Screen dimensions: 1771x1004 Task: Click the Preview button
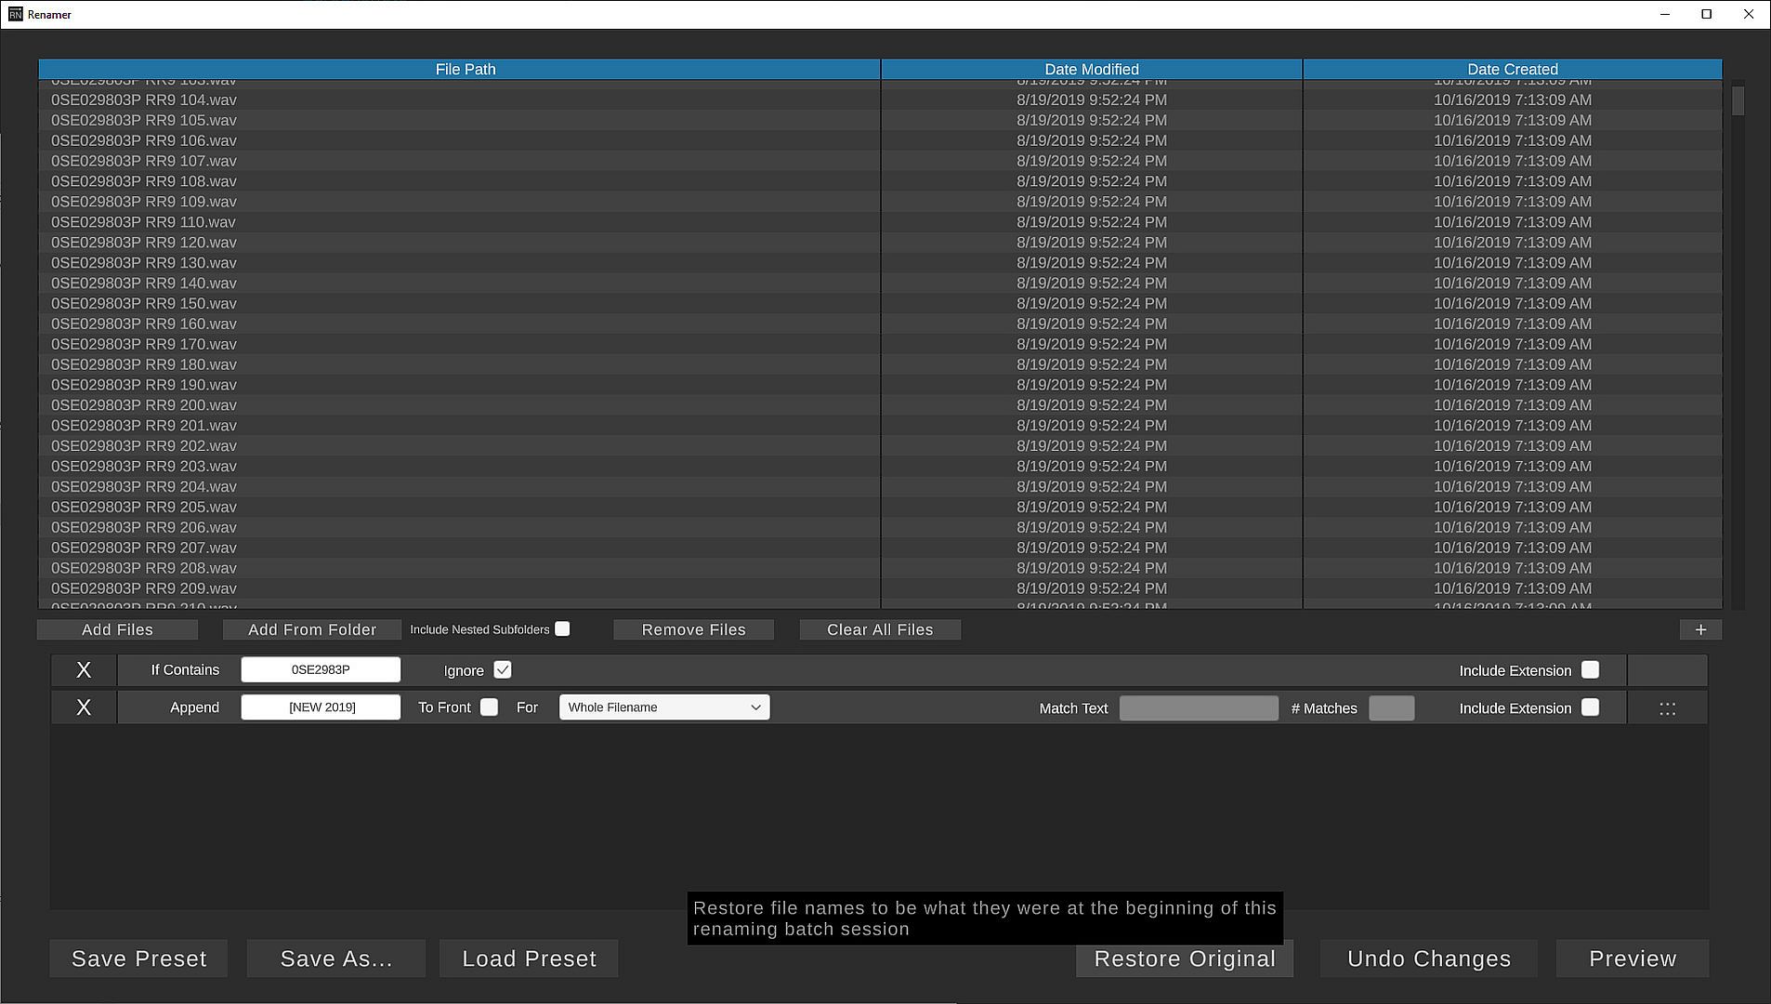[x=1633, y=958]
